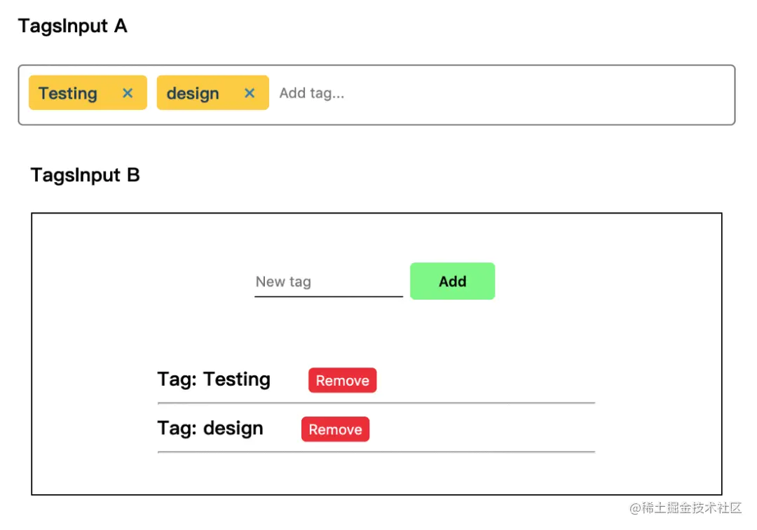Click the empty far-right area of the TagsInput A box
757x530 pixels.
pyautogui.click(x=631, y=95)
